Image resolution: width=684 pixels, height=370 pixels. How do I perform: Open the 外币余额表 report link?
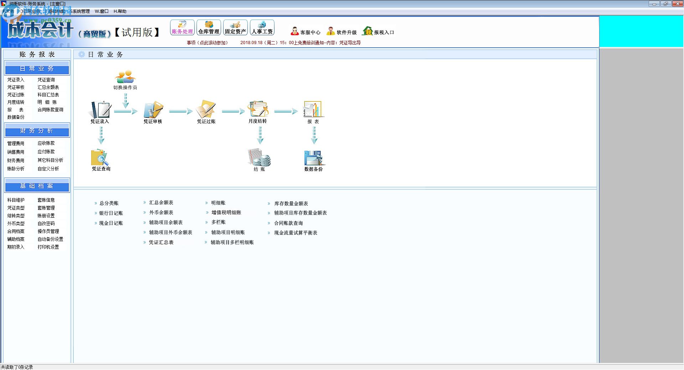pos(161,212)
